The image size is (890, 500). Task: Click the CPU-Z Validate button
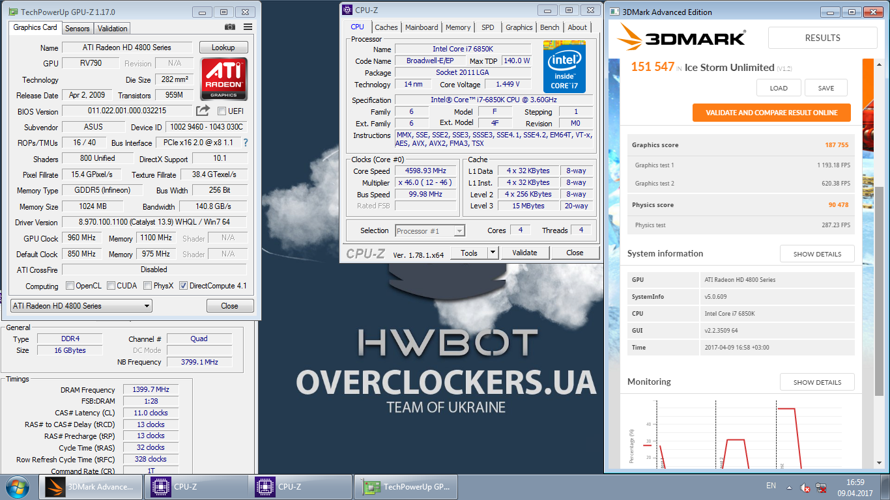pyautogui.click(x=524, y=253)
